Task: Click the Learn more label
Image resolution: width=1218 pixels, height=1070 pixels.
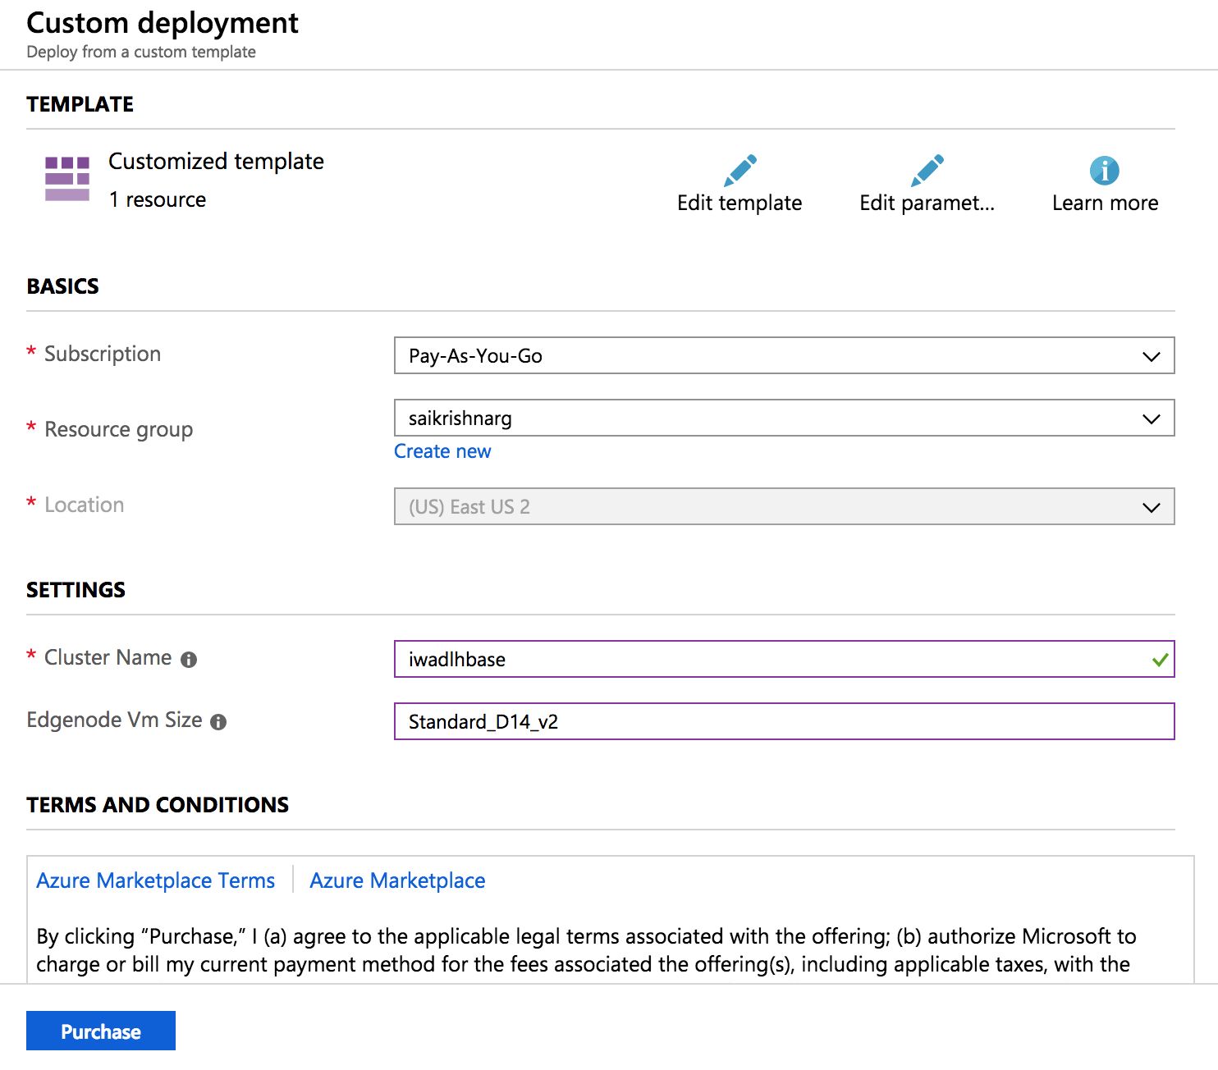Action: pos(1106,203)
